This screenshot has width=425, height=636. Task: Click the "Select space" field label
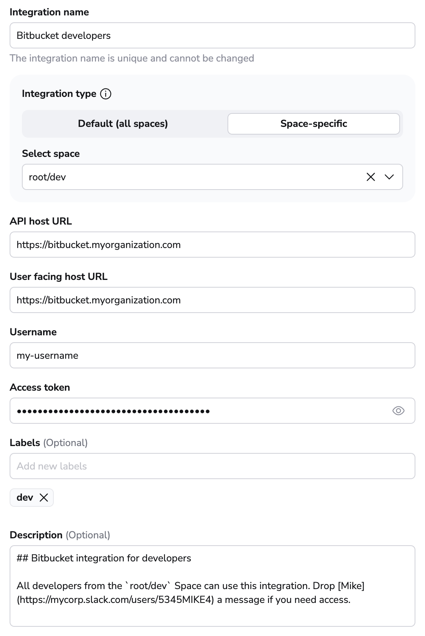click(x=51, y=153)
